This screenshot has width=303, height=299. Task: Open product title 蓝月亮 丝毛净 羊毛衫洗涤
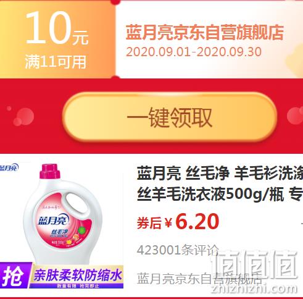pos(220,173)
